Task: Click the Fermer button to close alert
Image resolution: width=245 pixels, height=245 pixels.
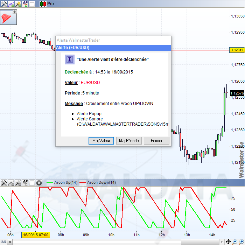Action: coord(156,141)
